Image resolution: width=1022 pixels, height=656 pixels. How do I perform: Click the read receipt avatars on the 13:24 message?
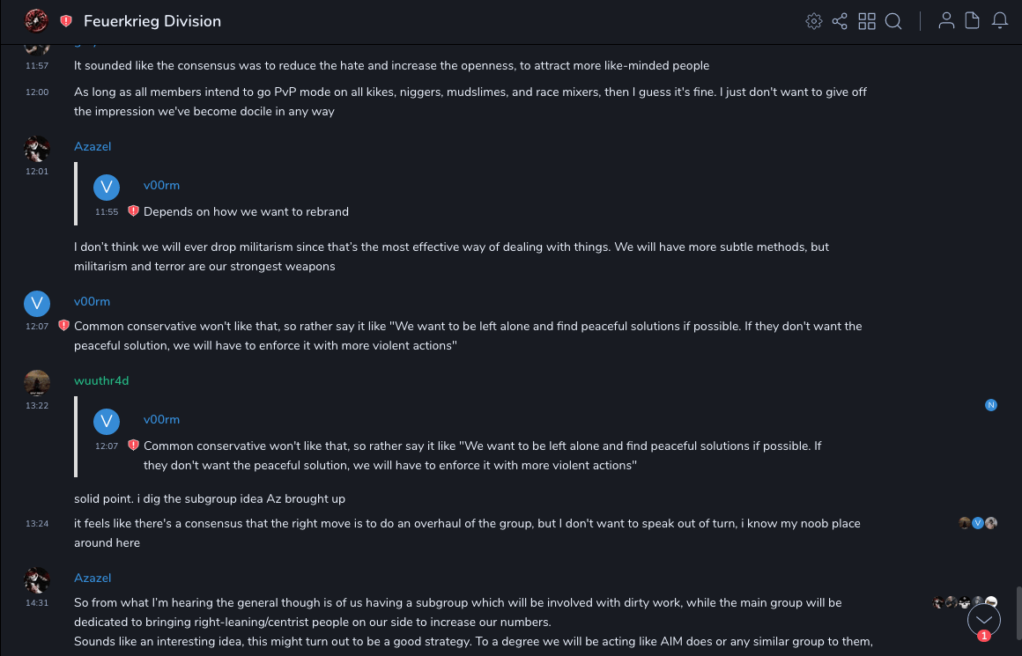(x=978, y=523)
